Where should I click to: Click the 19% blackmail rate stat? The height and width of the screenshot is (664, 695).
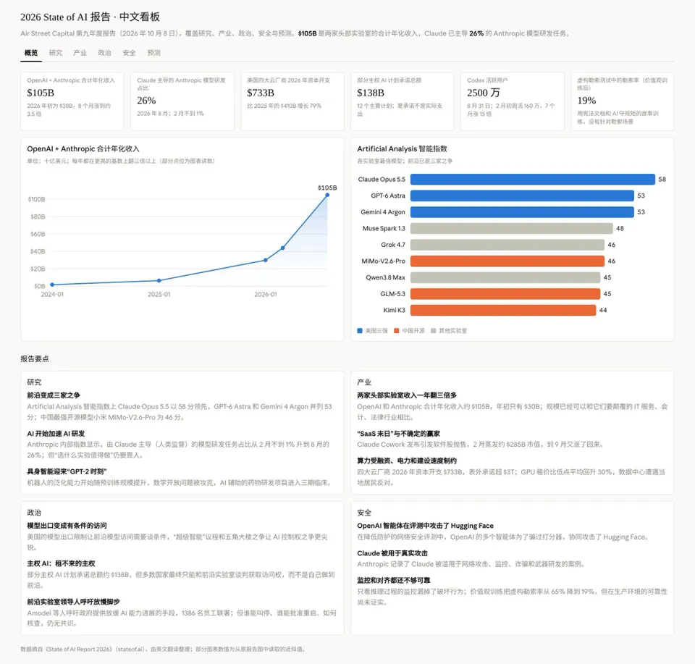click(586, 101)
